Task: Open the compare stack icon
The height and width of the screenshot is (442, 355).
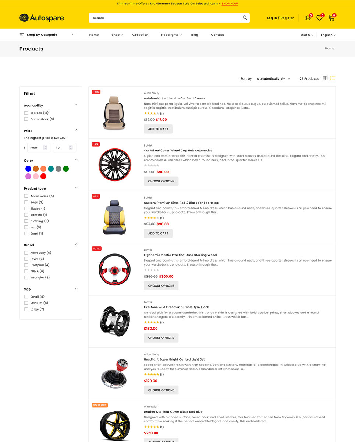Action: click(308, 18)
